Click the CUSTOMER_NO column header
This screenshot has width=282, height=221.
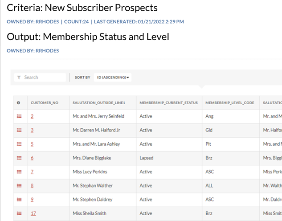click(45, 102)
